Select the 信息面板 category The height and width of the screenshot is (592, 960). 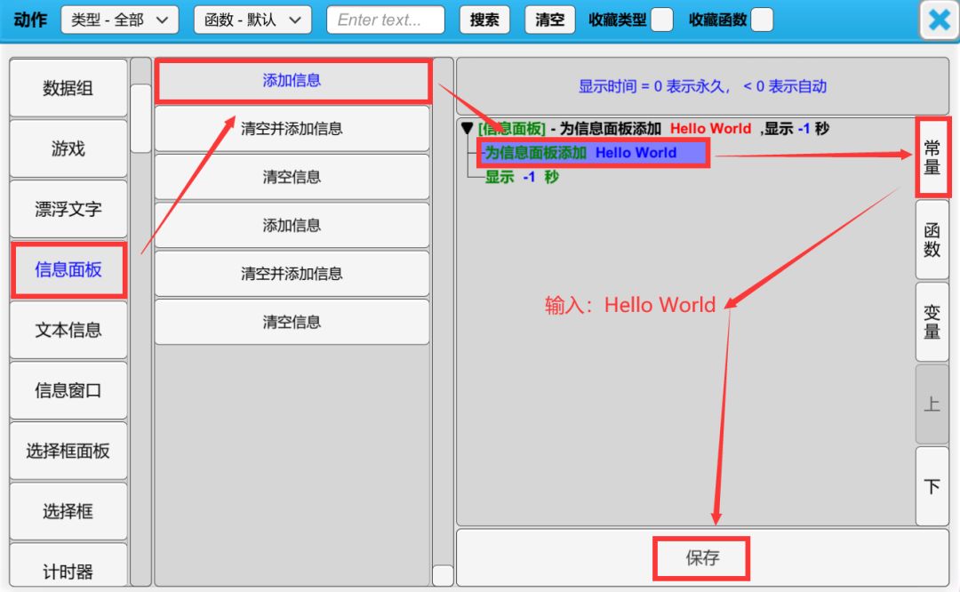(x=68, y=269)
